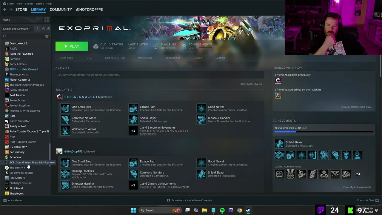Click View My Achievements link
Screen dimensions: 382x215
pyautogui.click(x=357, y=187)
